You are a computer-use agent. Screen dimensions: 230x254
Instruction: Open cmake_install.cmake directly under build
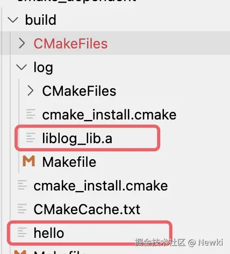(100, 186)
